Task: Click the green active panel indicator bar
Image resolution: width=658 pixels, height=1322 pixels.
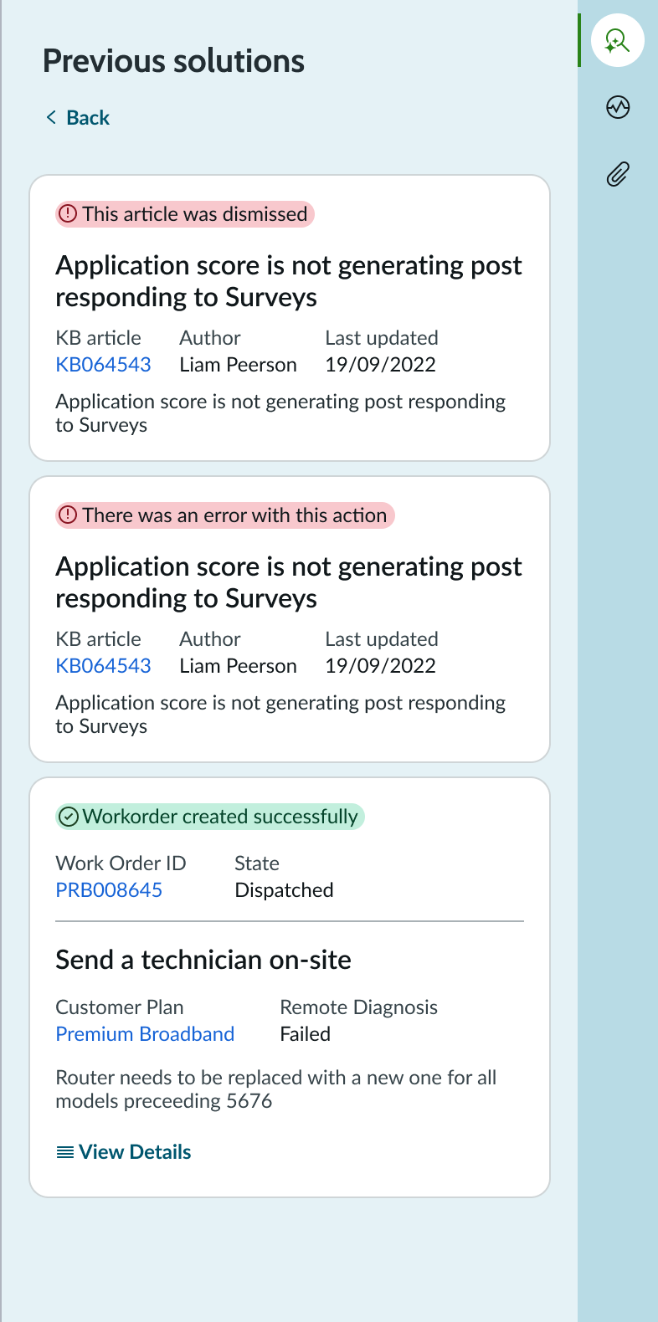Action: tap(580, 39)
